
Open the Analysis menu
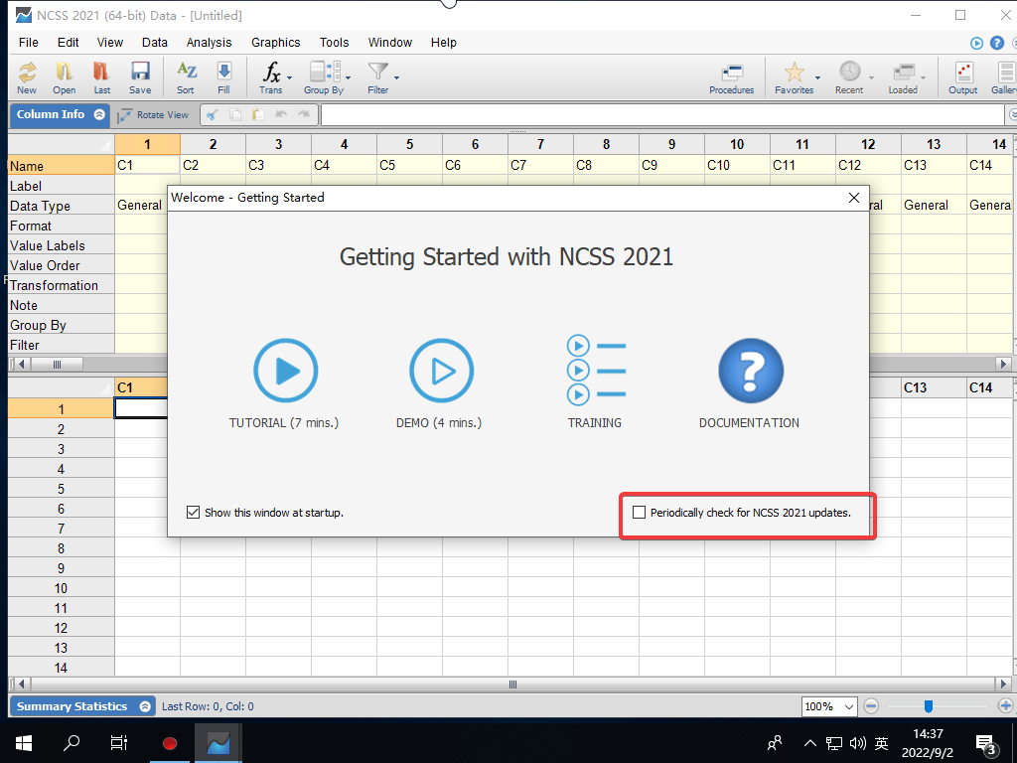point(209,42)
